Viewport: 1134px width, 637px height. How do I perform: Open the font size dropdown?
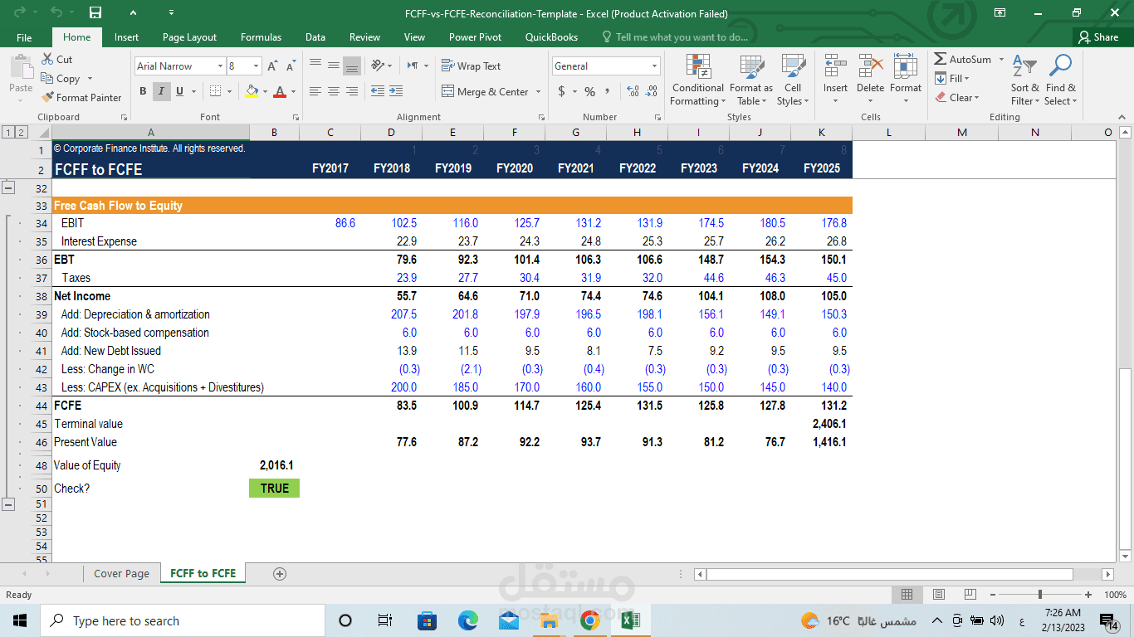click(x=256, y=66)
